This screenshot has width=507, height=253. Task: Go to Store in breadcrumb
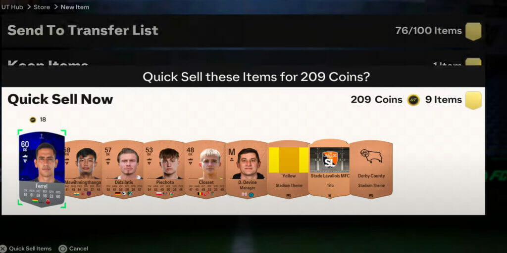(42, 7)
